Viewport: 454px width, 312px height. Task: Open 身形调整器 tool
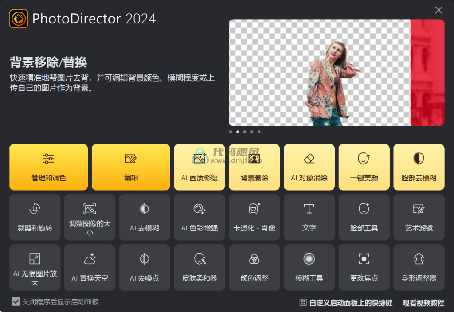point(419,267)
